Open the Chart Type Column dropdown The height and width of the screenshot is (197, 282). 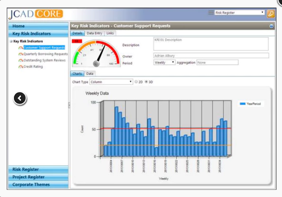click(111, 82)
